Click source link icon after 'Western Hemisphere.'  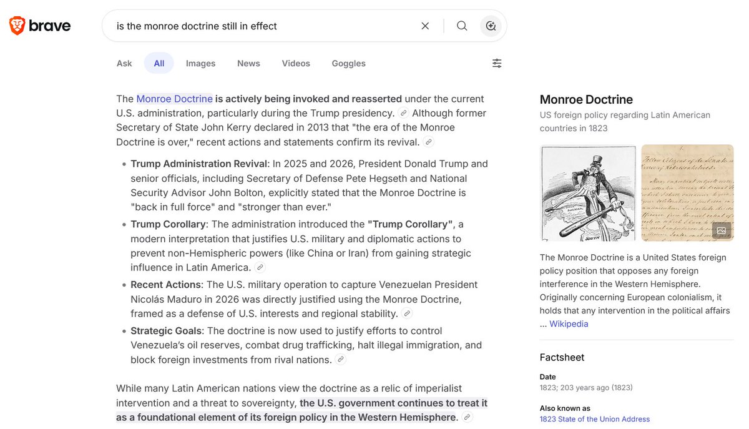pyautogui.click(x=467, y=417)
